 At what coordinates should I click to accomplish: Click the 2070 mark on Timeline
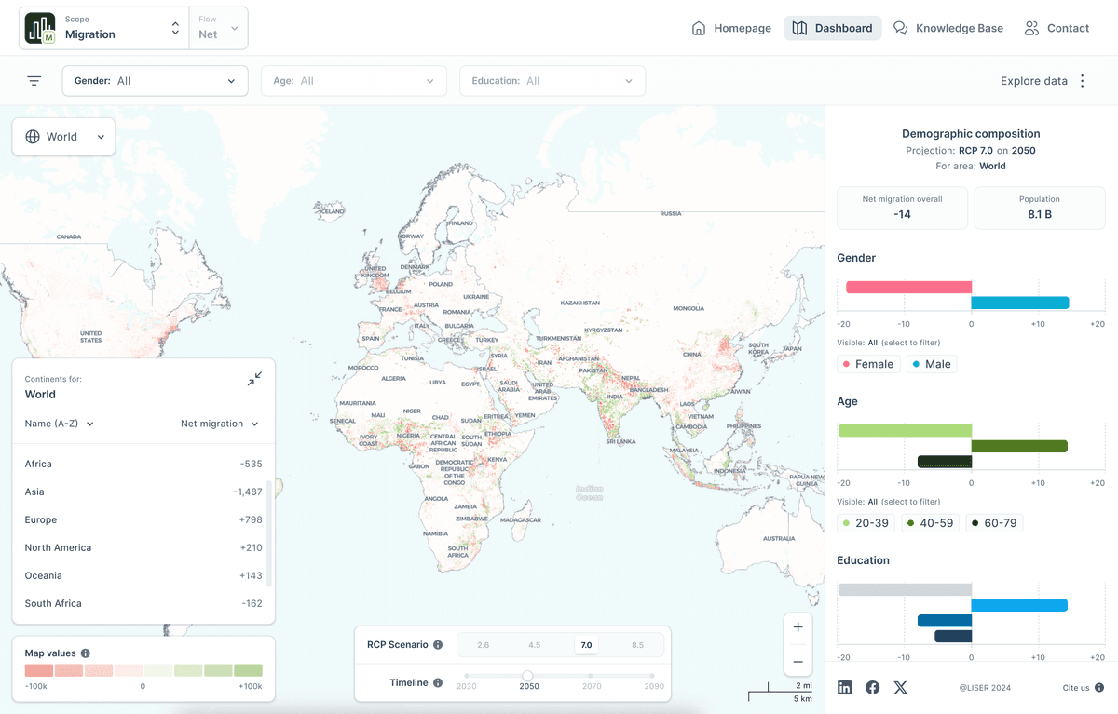(591, 676)
